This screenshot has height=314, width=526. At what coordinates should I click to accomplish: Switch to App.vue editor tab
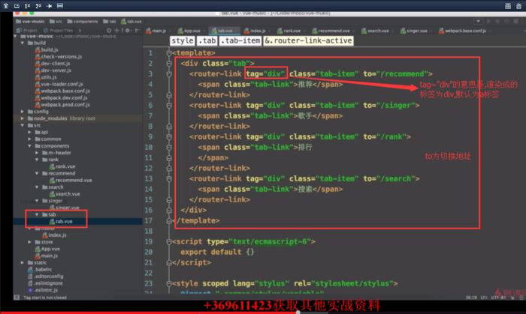pyautogui.click(x=189, y=31)
